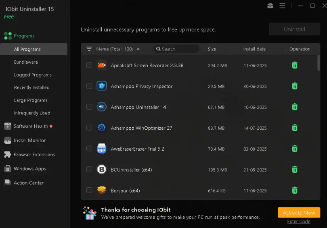327x228 pixels.
Task: Click trash icon for Bonjour (x64)
Action: [x=294, y=190]
